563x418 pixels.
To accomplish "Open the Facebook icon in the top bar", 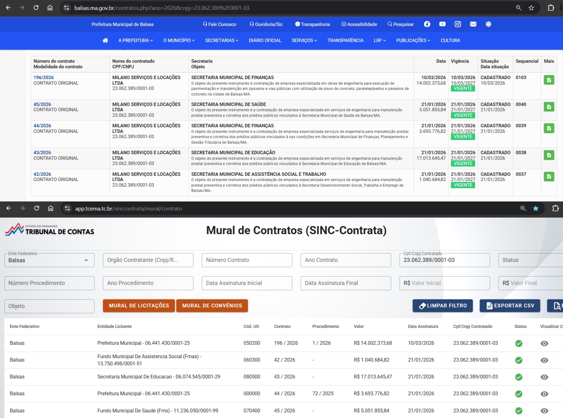I will 427,24.
